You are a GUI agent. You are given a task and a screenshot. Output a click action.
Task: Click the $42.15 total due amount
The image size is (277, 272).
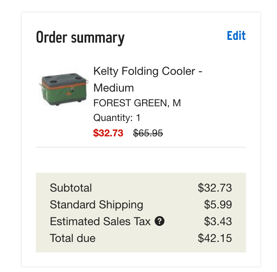[215, 238]
